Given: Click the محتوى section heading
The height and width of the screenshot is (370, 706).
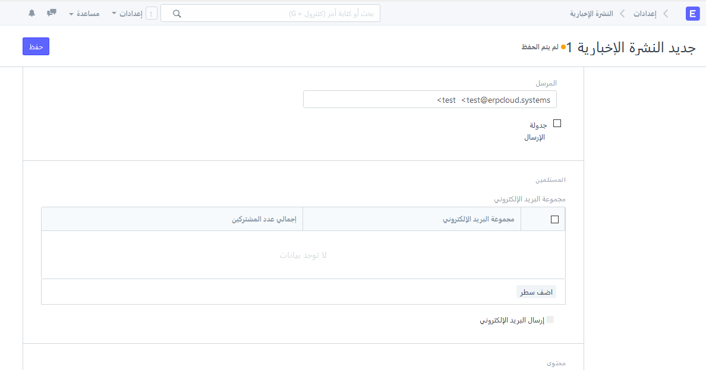Looking at the screenshot, I should pos(556,363).
